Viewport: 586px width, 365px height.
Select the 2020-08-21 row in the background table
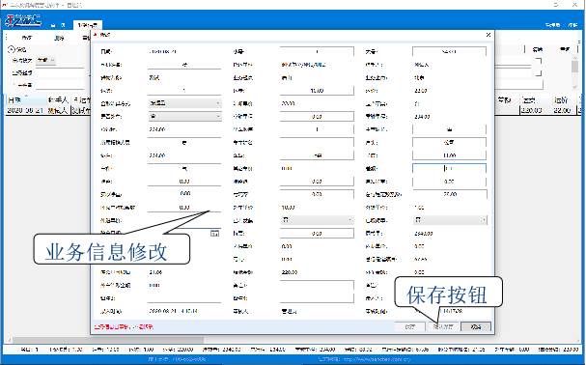click(x=48, y=111)
